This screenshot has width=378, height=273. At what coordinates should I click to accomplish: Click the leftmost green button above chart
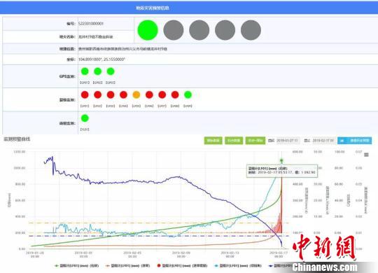[213, 141]
